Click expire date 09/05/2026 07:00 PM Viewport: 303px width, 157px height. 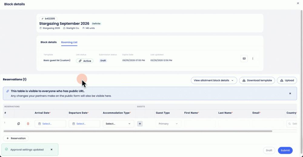pos(134,61)
